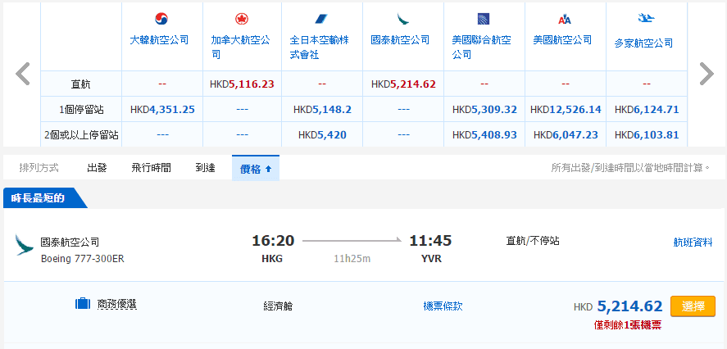Click the Cathay Pacific logo in header
The height and width of the screenshot is (349, 727).
[x=402, y=19]
